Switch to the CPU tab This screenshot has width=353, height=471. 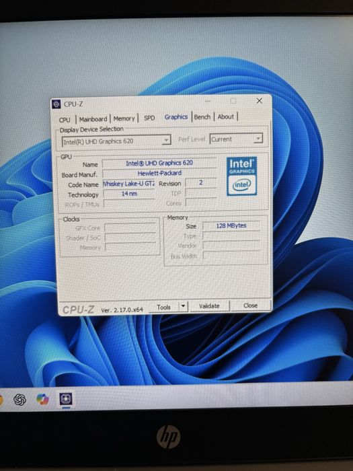pyautogui.click(x=65, y=120)
